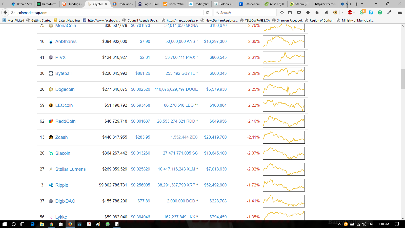Switch to the Steem (STE tab
The image size is (405, 228).
300,4
